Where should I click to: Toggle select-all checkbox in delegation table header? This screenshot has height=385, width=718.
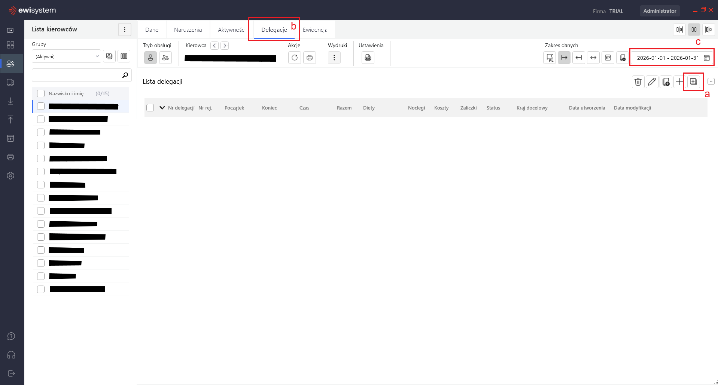pyautogui.click(x=150, y=108)
